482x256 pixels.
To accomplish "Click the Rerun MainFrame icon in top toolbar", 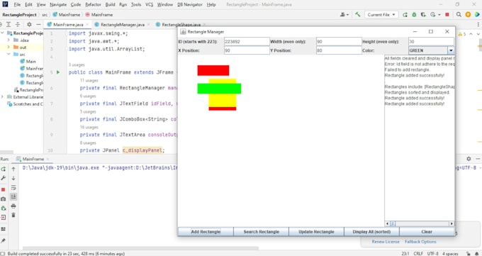I will click(405, 14).
